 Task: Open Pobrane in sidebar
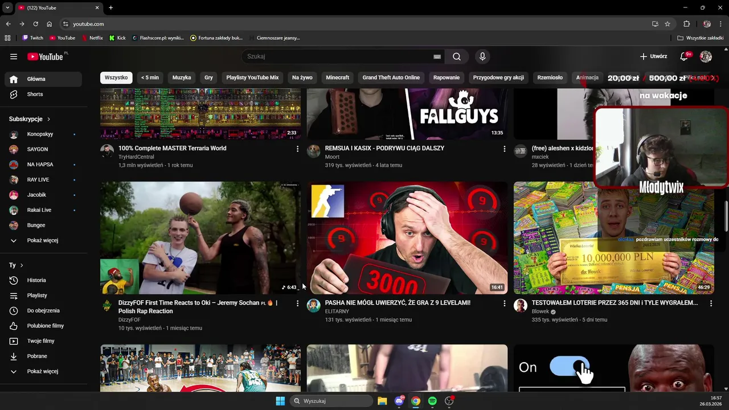[43, 356]
